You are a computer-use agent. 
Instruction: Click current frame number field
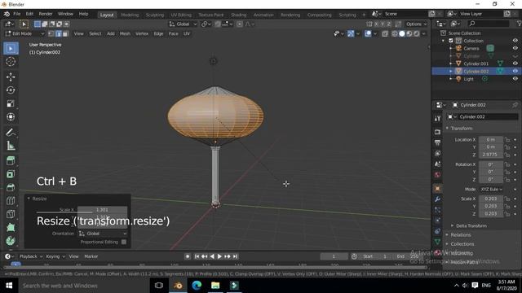point(334,256)
